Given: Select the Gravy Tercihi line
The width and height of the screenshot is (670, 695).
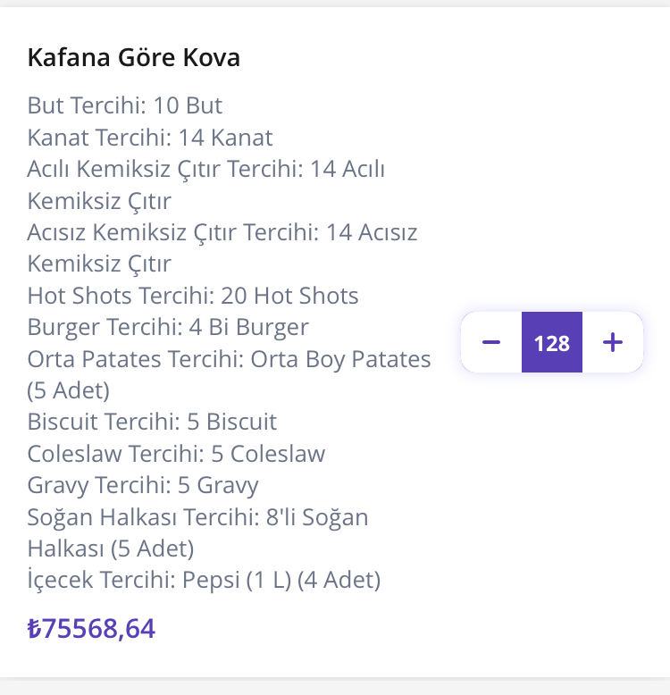Looking at the screenshot, I should [x=143, y=486].
